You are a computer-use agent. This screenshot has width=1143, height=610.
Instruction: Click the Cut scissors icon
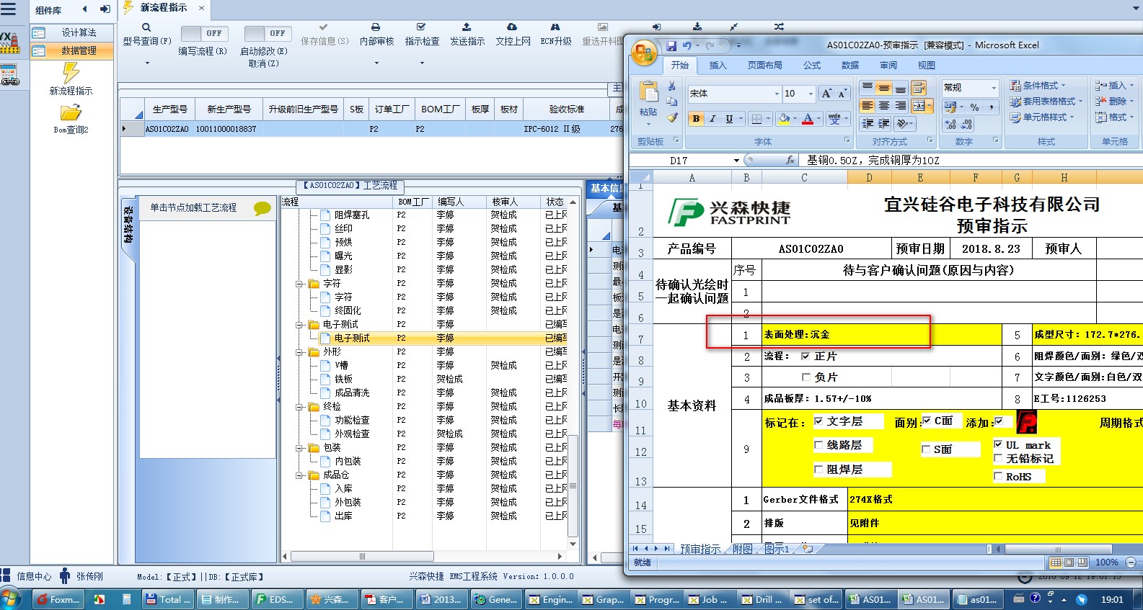(x=672, y=86)
